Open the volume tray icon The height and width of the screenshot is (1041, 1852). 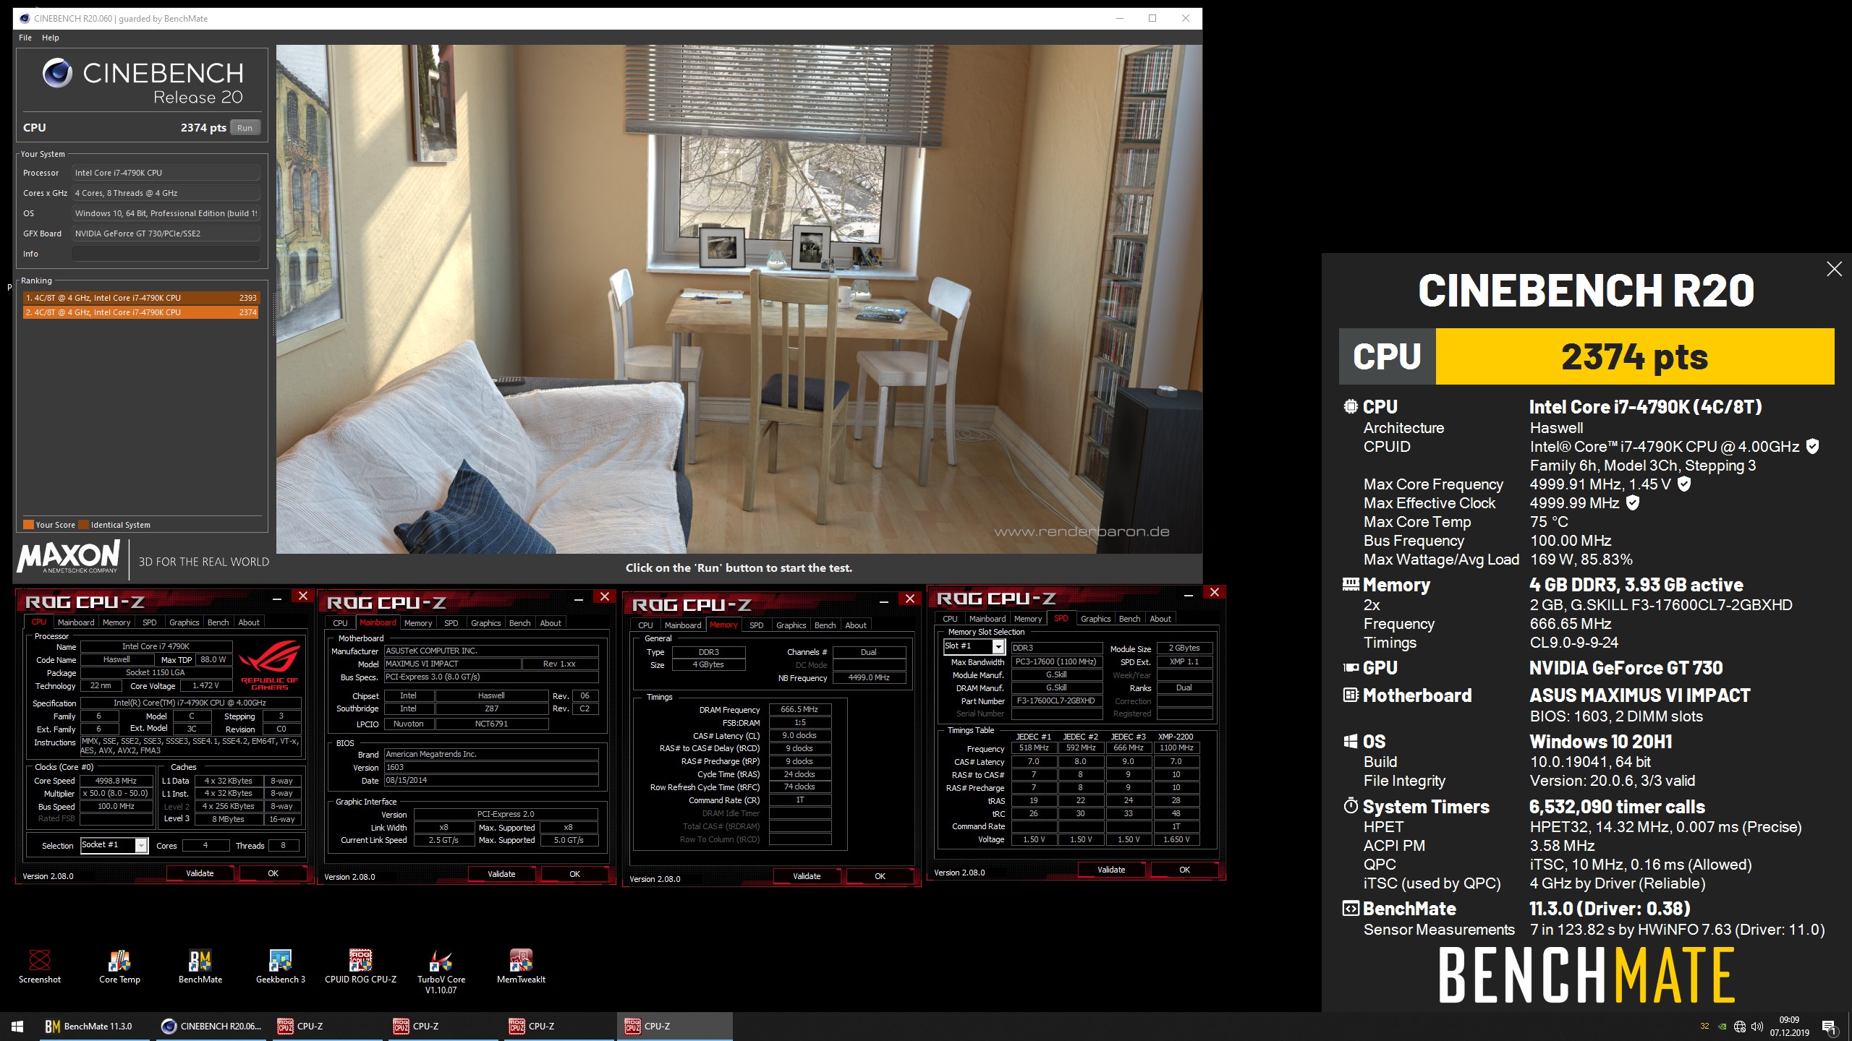coord(1757,1027)
